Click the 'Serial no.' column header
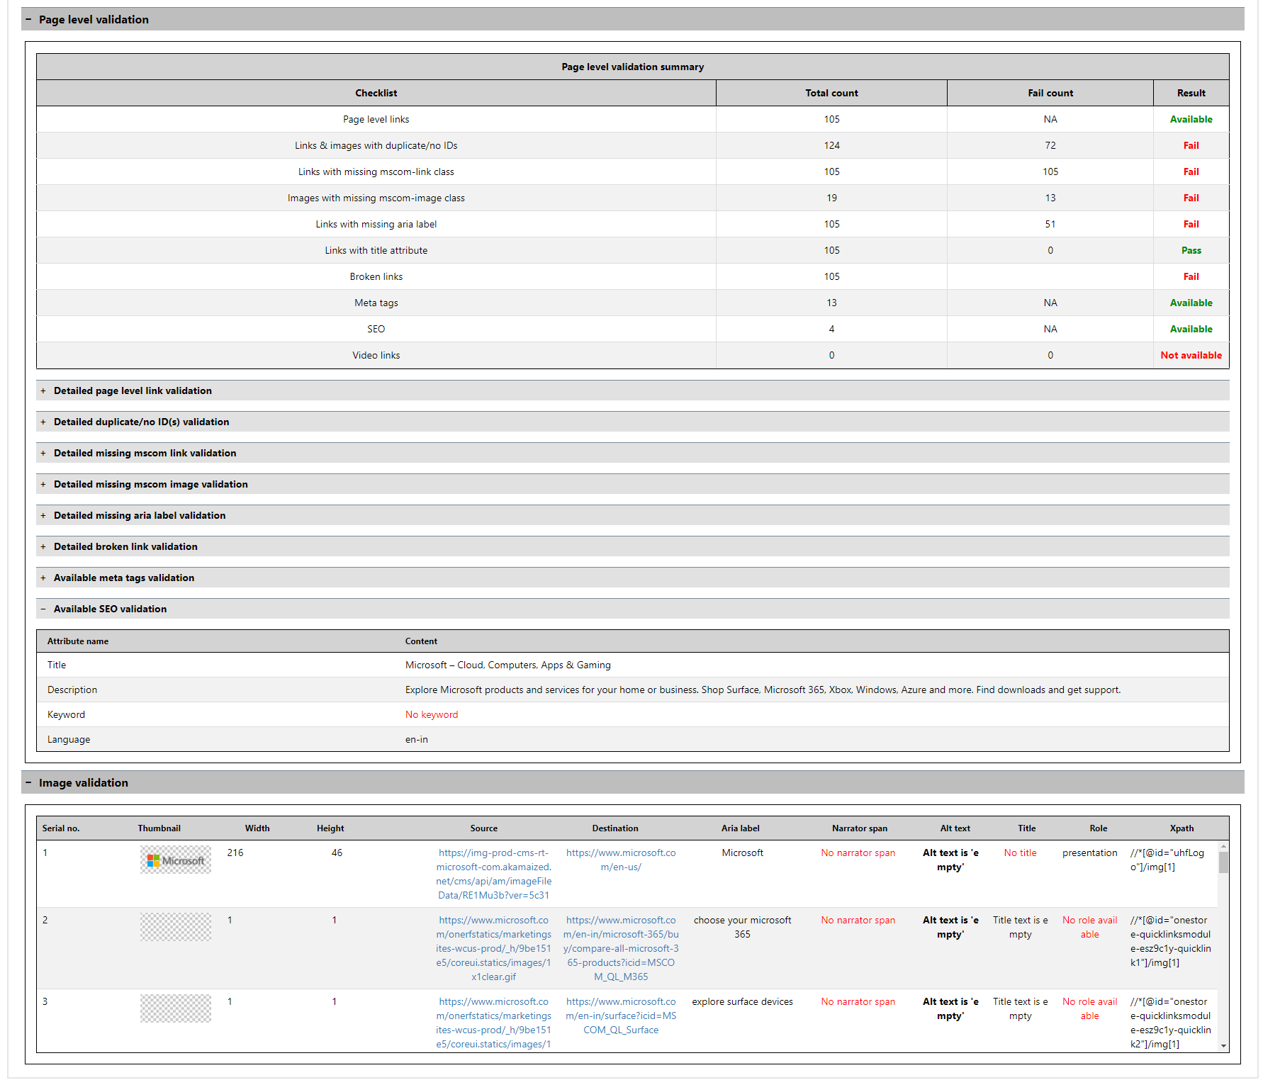This screenshot has height=1080, width=1263. coord(61,828)
